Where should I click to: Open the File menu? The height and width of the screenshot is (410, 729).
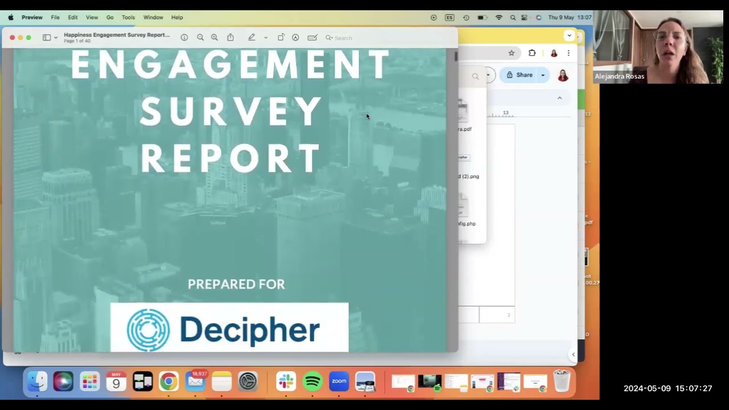tap(55, 18)
